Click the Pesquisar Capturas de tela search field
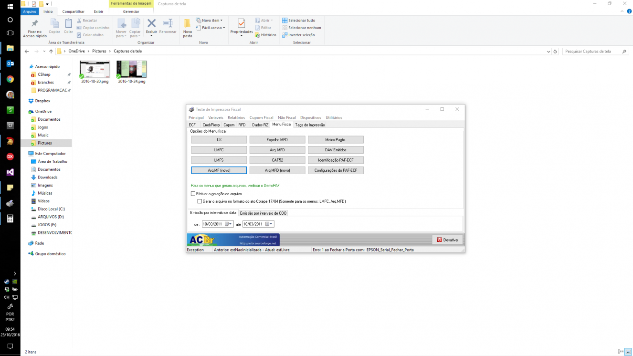Image resolution: width=633 pixels, height=356 pixels. pyautogui.click(x=592, y=51)
